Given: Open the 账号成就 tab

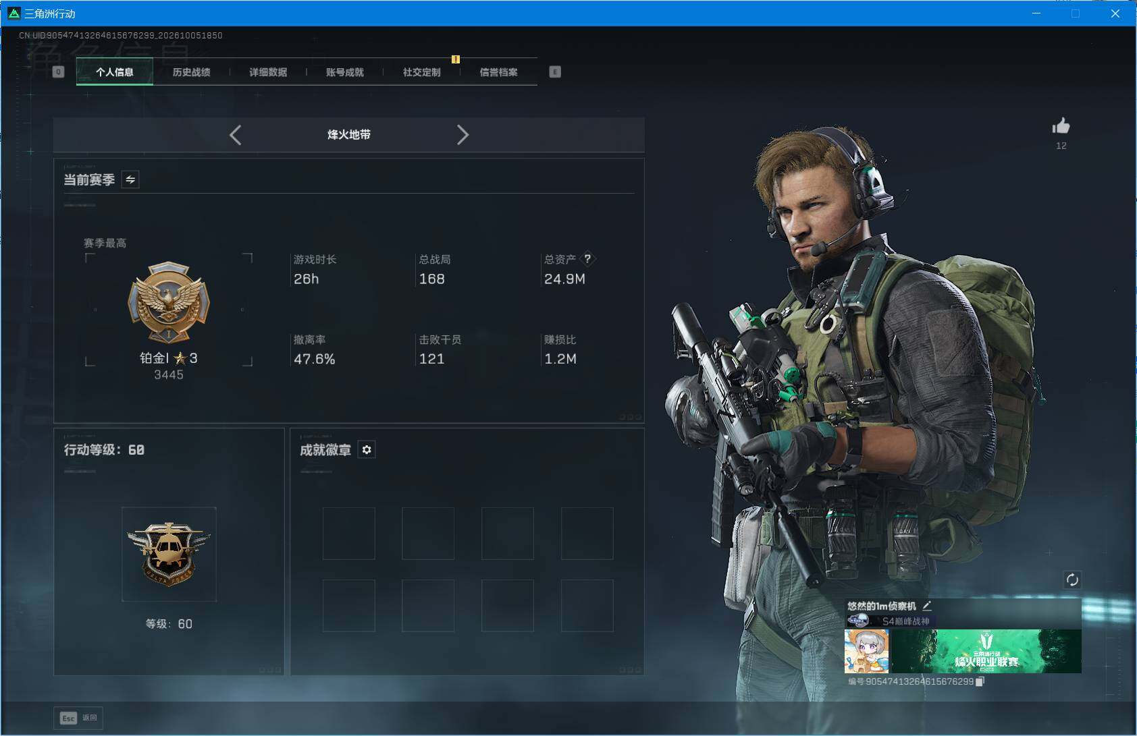Looking at the screenshot, I should tap(345, 72).
